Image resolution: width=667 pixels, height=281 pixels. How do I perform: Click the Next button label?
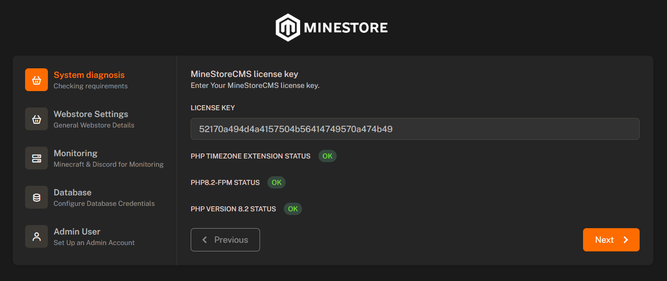pyautogui.click(x=604, y=240)
